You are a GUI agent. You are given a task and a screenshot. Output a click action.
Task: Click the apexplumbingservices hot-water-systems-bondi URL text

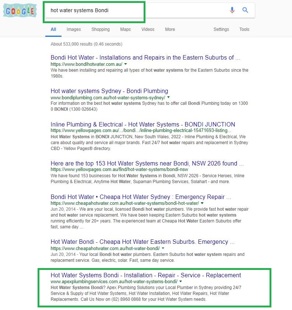pos(114,282)
